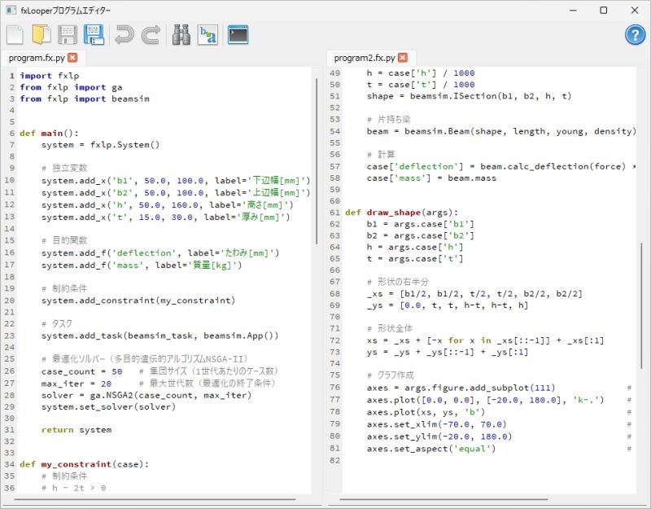651x509 pixels.
Task: Click the add_x 'h' line
Action: click(x=168, y=205)
